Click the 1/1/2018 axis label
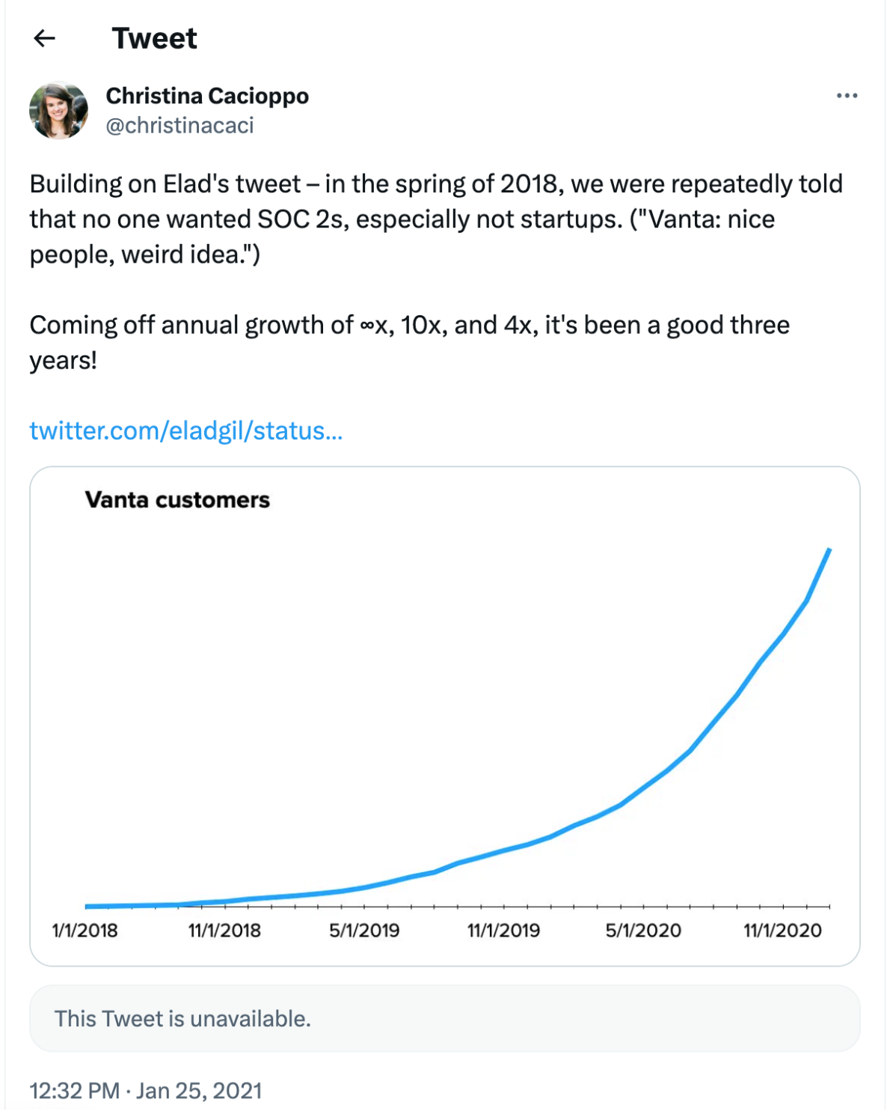 tap(85, 931)
